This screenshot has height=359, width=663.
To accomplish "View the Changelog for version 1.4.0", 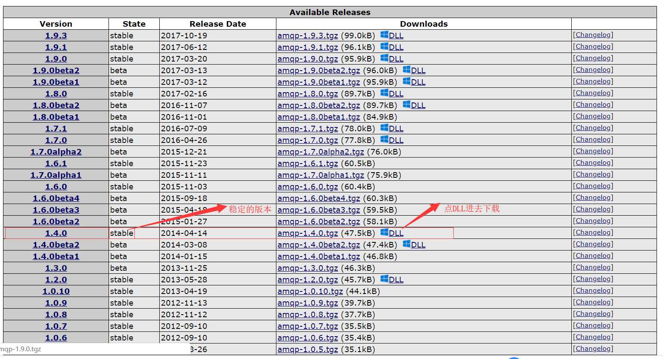I will (593, 232).
